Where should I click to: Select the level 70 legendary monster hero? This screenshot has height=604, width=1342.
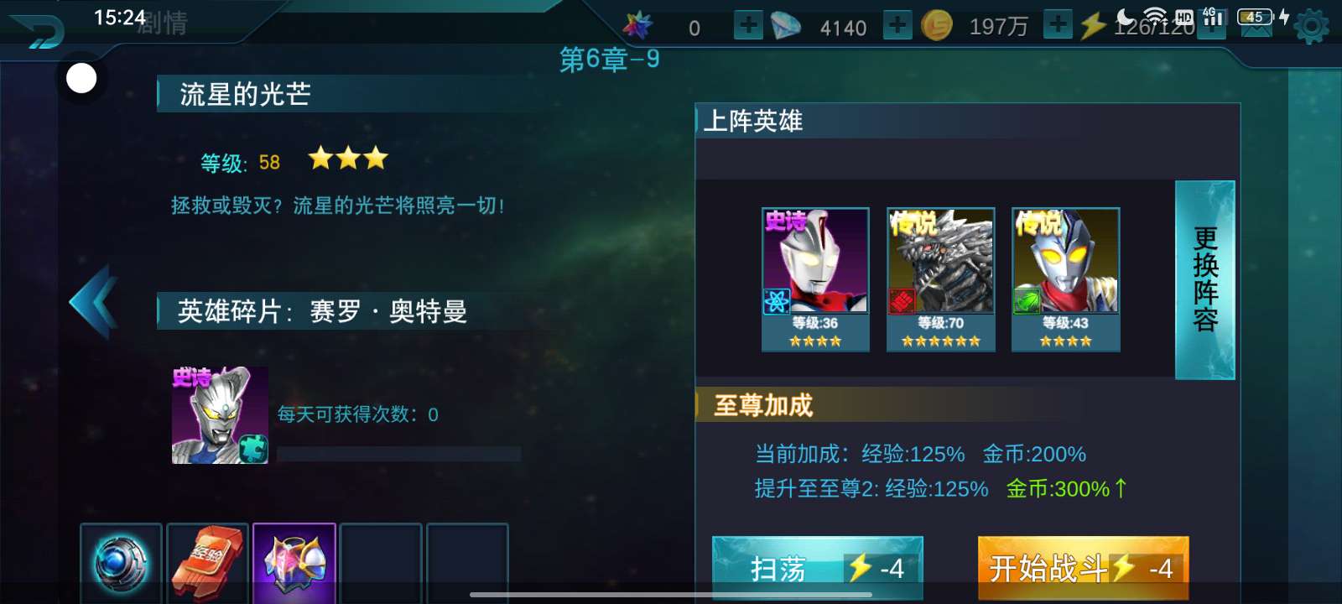941,279
